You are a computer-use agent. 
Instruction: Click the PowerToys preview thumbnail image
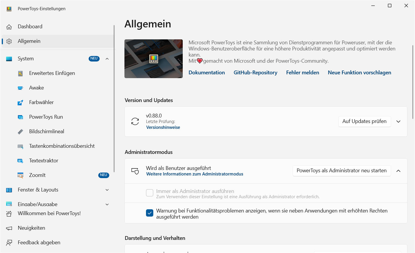pos(154,59)
